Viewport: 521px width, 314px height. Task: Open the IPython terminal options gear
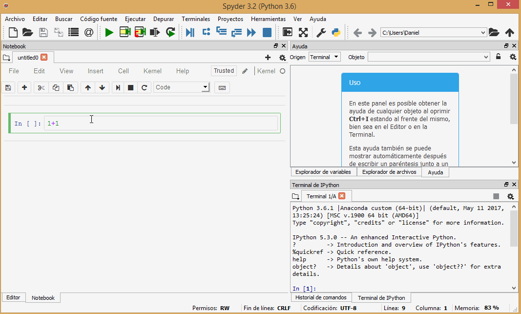pyautogui.click(x=511, y=196)
